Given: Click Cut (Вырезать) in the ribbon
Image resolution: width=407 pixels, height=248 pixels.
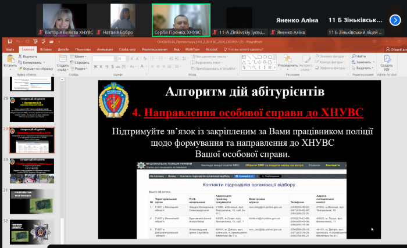Looking at the screenshot, I should click(x=28, y=56).
